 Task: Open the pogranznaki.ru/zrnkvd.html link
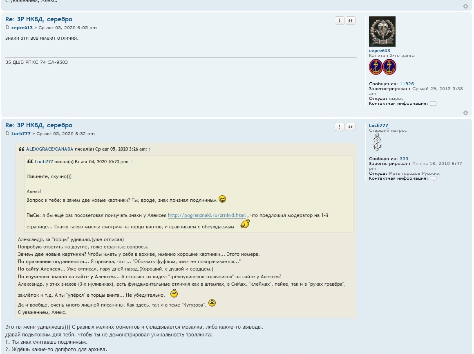[207, 215]
